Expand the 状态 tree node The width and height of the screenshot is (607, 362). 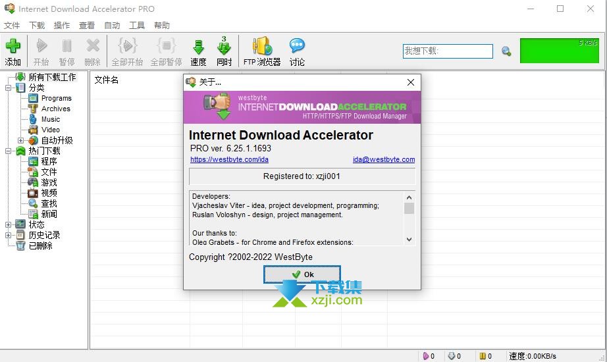click(x=8, y=224)
